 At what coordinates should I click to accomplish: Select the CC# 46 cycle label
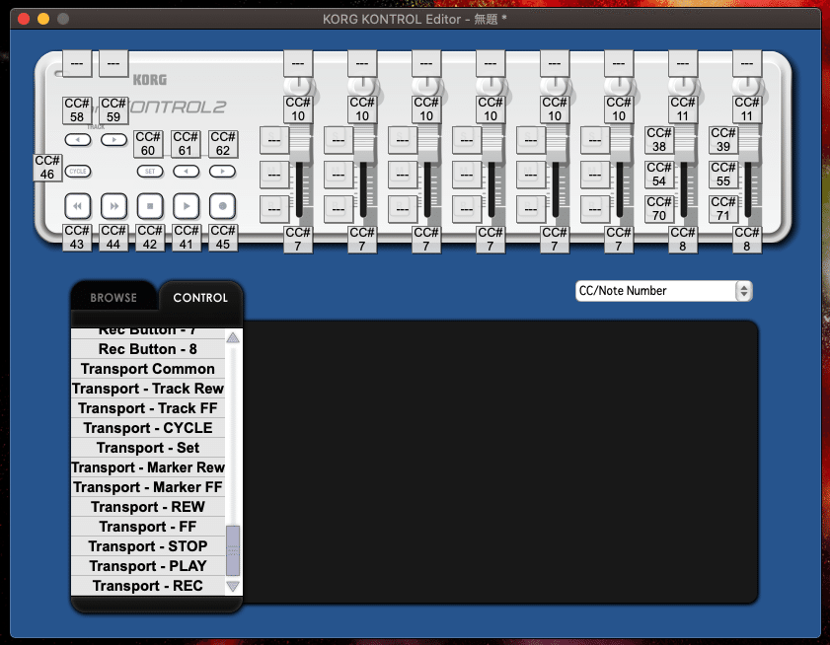click(47, 168)
